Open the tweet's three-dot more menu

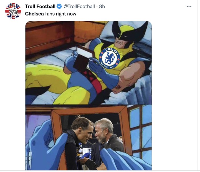[x=189, y=6]
